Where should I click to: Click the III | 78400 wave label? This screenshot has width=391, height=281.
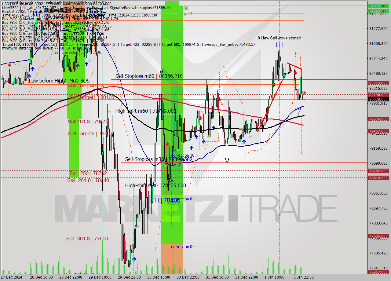pos(167,200)
